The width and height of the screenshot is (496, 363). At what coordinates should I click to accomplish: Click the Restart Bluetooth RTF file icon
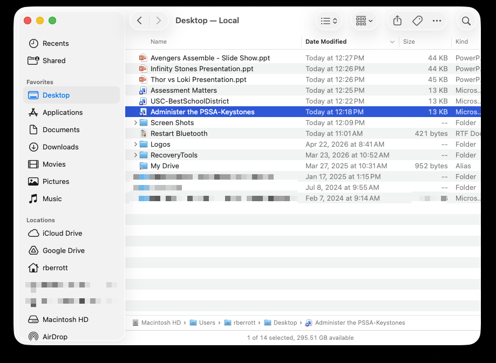[144, 133]
